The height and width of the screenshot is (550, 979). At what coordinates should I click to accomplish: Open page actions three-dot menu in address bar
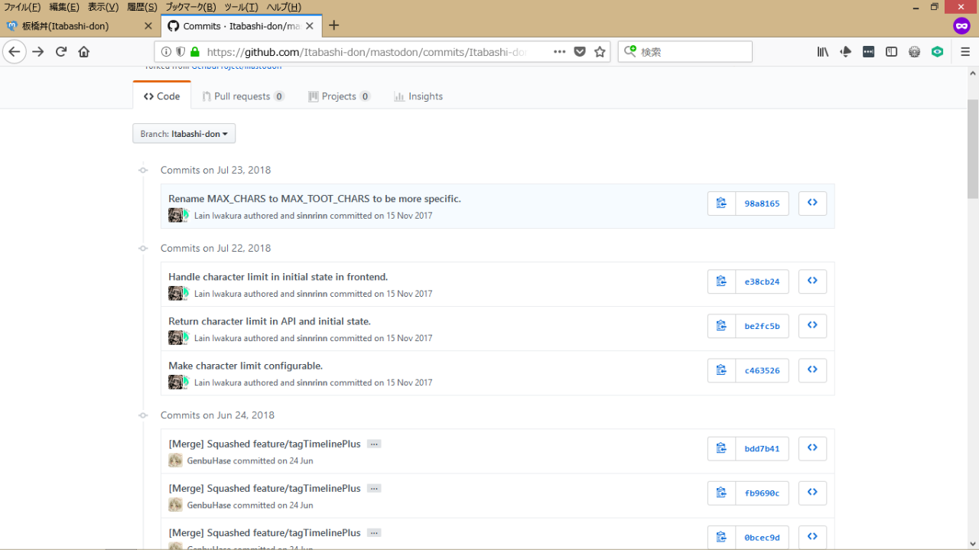click(559, 52)
